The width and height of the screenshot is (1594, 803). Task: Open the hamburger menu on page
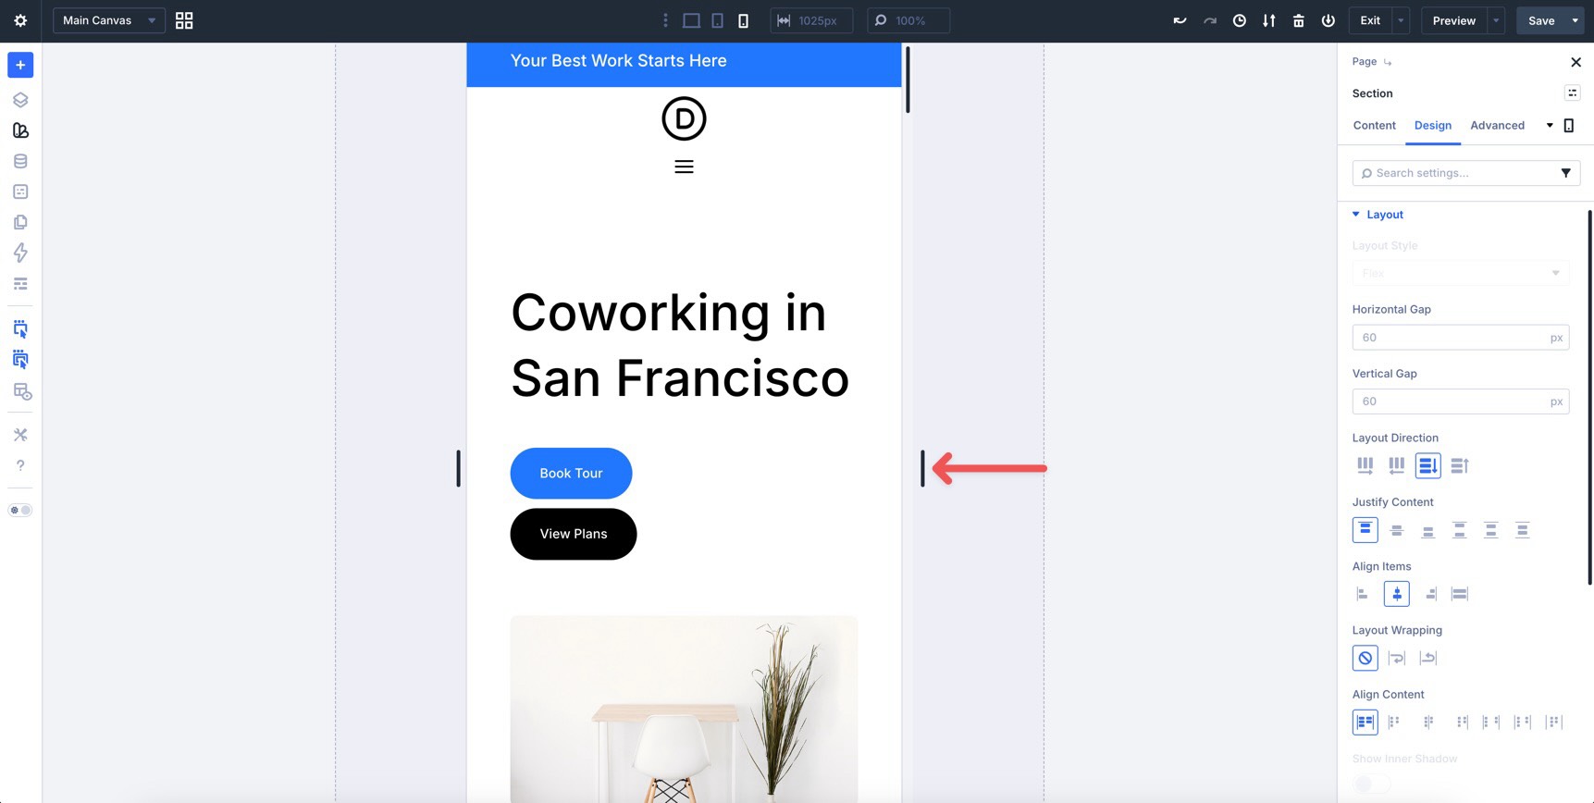tap(684, 167)
